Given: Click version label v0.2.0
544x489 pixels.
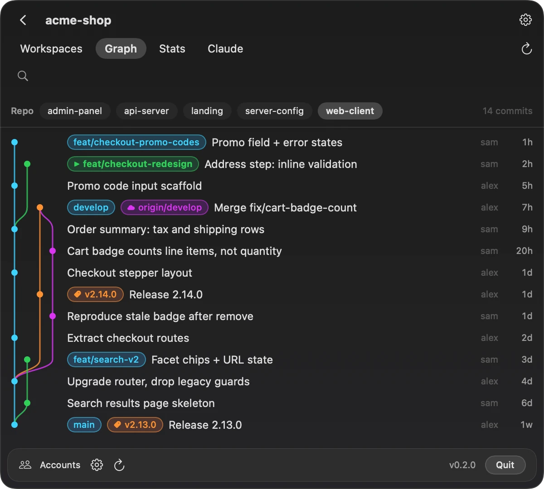Looking at the screenshot, I should click(x=462, y=465).
